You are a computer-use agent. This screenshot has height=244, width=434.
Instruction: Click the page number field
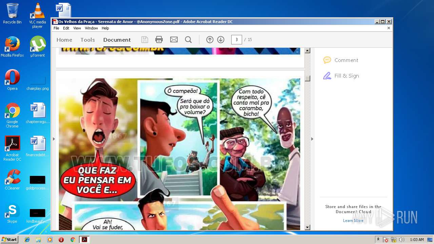click(236, 40)
